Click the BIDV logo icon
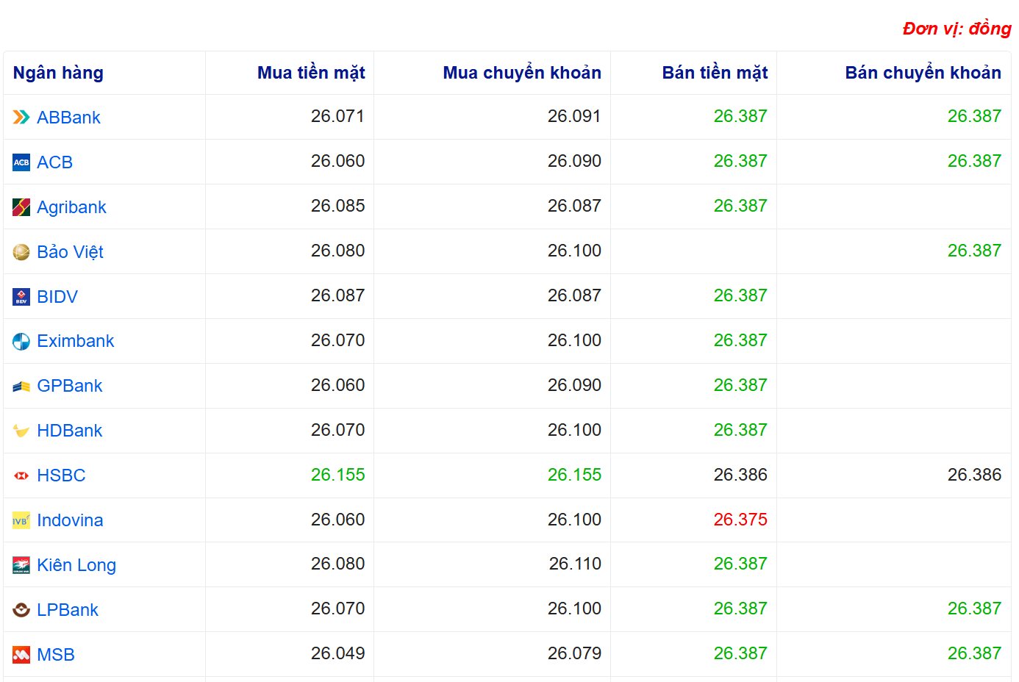Viewport: 1019px width, 682px height. click(21, 297)
